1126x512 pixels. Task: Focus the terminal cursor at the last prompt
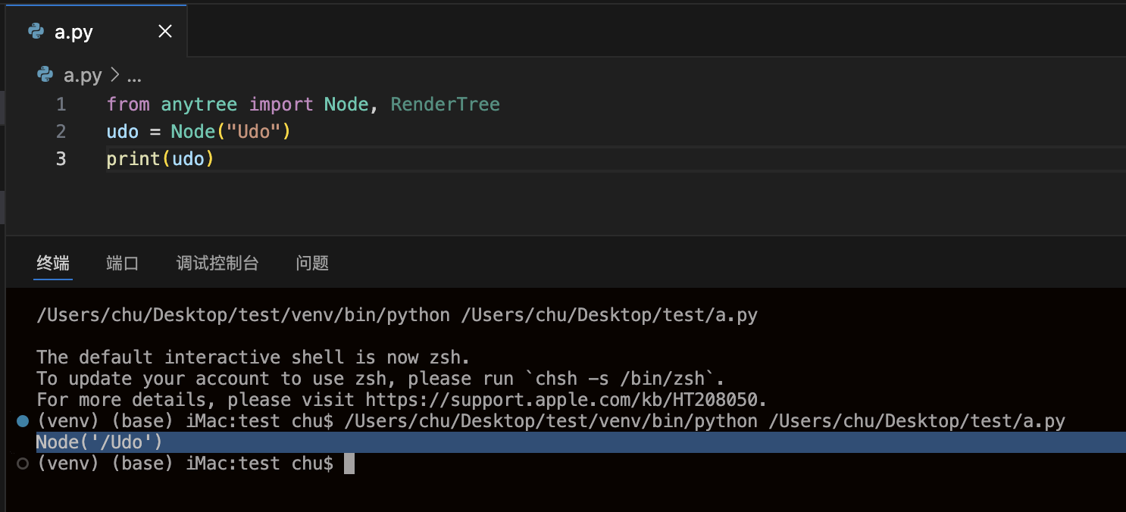[x=349, y=464]
